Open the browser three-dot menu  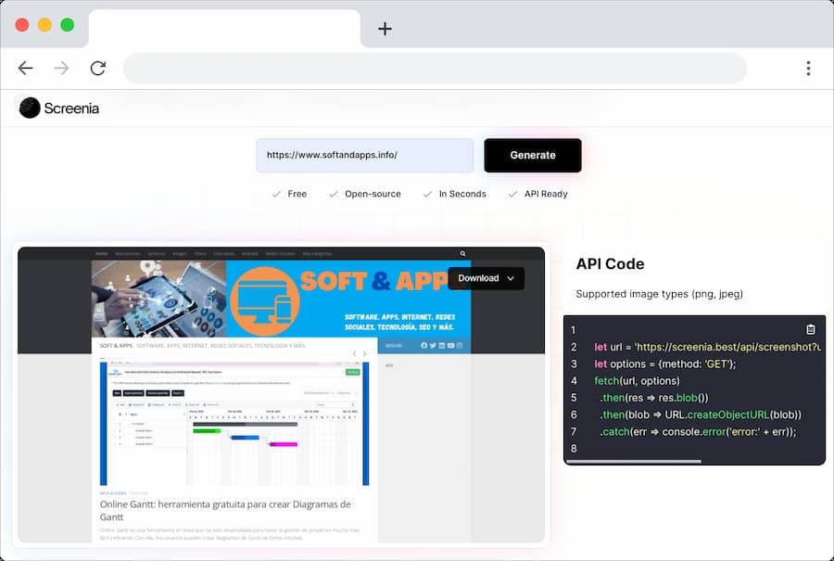click(x=808, y=68)
